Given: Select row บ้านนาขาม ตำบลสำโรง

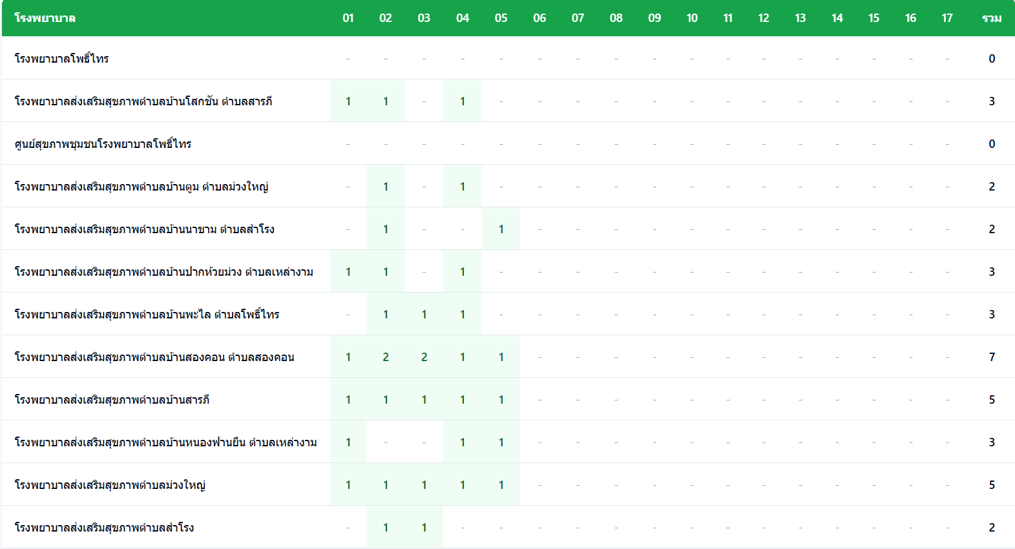Looking at the screenshot, I should click(x=508, y=229).
